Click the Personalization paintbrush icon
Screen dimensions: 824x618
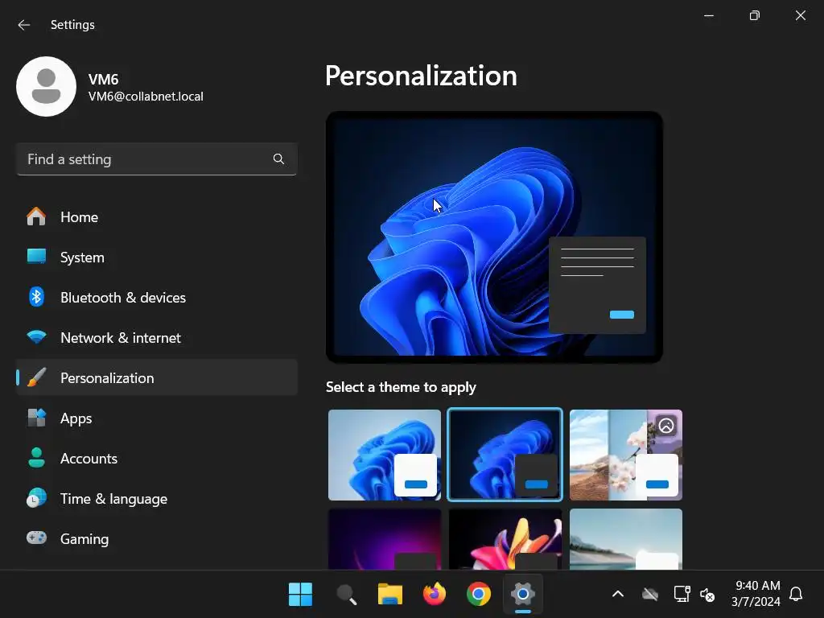point(36,378)
